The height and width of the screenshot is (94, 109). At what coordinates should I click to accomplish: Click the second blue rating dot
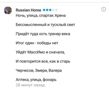pyautogui.click(x=47, y=10)
